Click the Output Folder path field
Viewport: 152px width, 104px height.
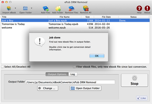point(70,82)
